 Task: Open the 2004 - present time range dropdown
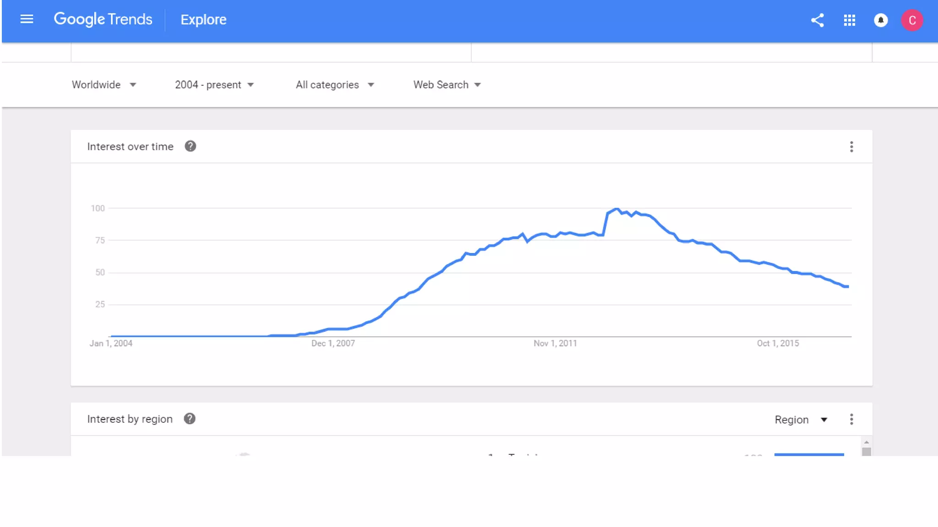click(x=214, y=85)
